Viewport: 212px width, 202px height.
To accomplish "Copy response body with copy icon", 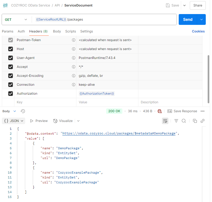I will pos(195,121).
